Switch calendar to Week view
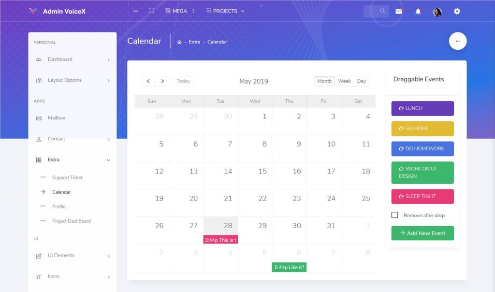 click(x=344, y=81)
